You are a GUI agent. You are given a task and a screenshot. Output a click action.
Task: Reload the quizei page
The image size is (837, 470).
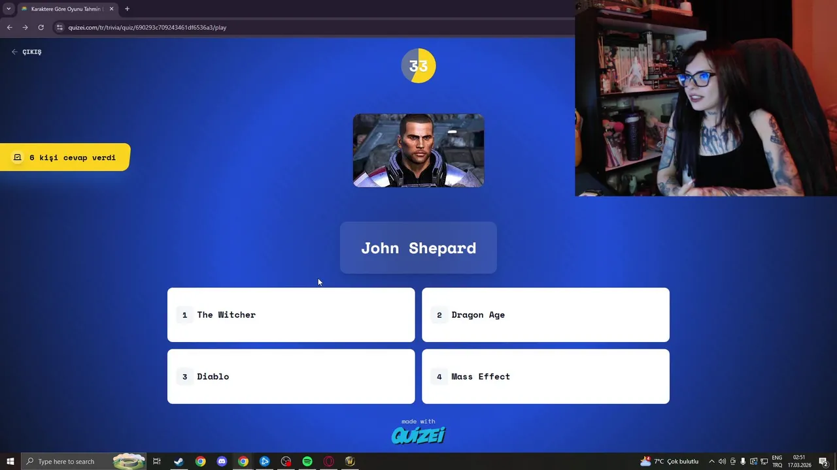coord(41,27)
